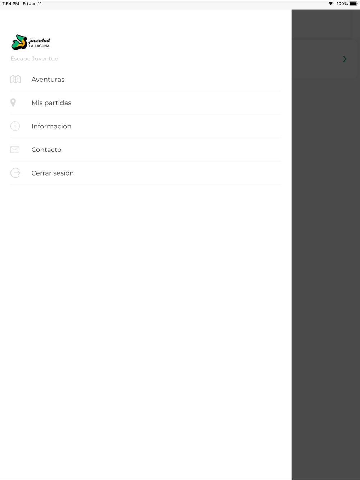Tap the 7:54 PM clock in status bar

pos(10,4)
